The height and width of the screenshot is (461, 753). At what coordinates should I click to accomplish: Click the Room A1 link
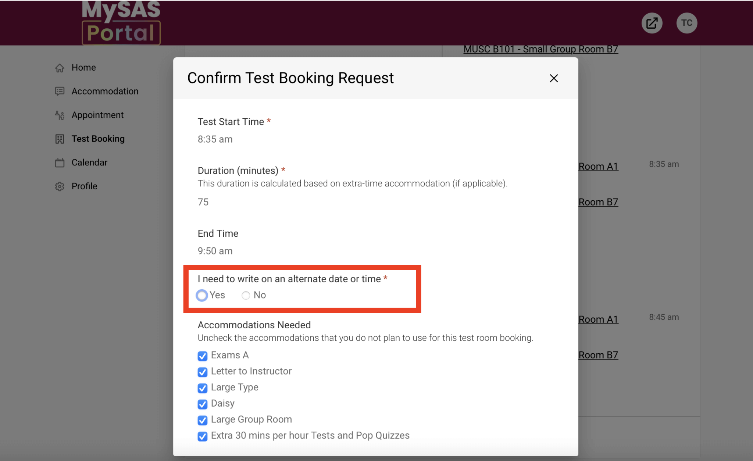tap(598, 166)
